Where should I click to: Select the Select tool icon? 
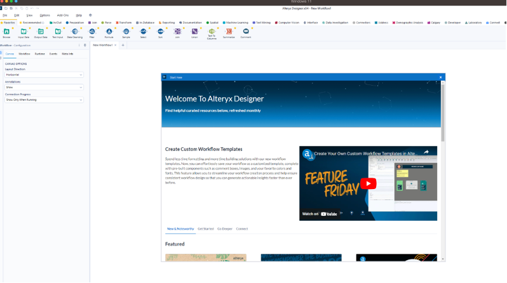click(x=143, y=31)
